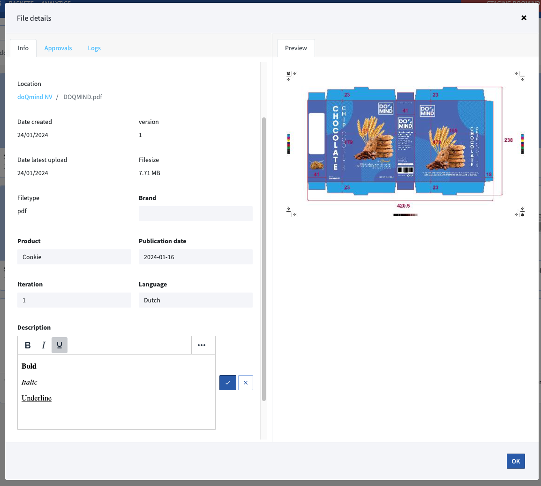The width and height of the screenshot is (541, 486).
Task: Toggle Bold formatting in description toolbar
Action: tap(28, 345)
